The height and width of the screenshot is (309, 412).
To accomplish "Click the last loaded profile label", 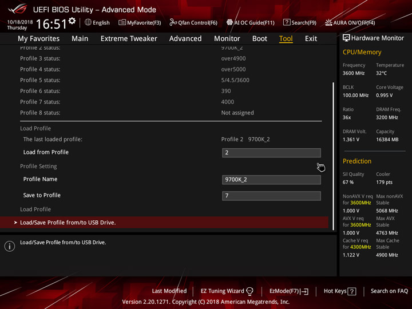I will pyautogui.click(x=53, y=139).
